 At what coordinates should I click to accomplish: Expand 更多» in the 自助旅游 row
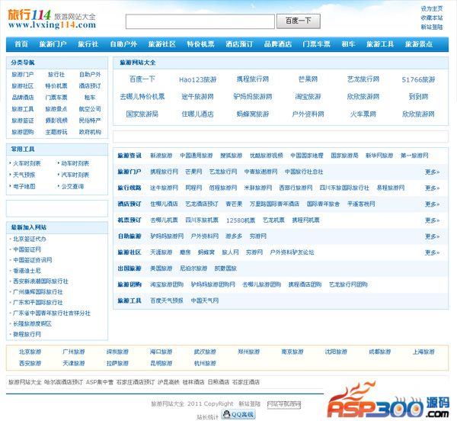[432, 236]
